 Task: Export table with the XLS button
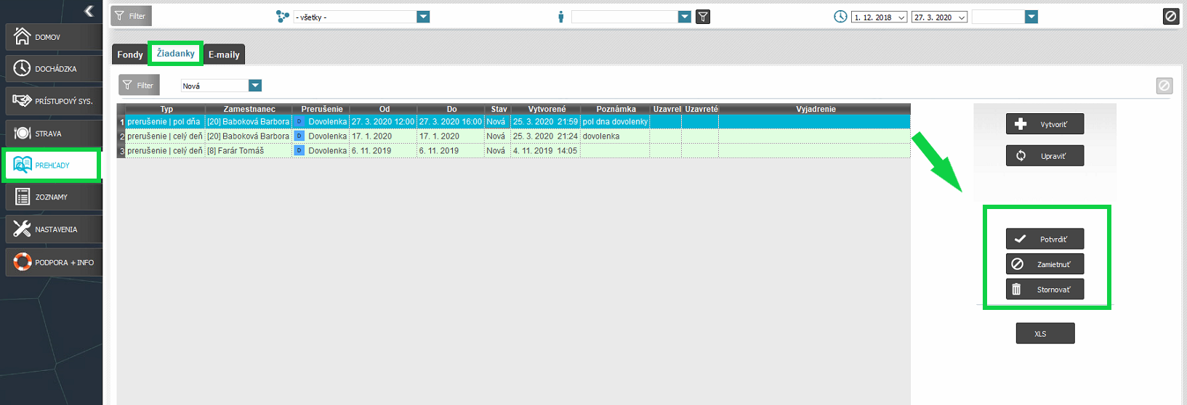pyautogui.click(x=1045, y=333)
